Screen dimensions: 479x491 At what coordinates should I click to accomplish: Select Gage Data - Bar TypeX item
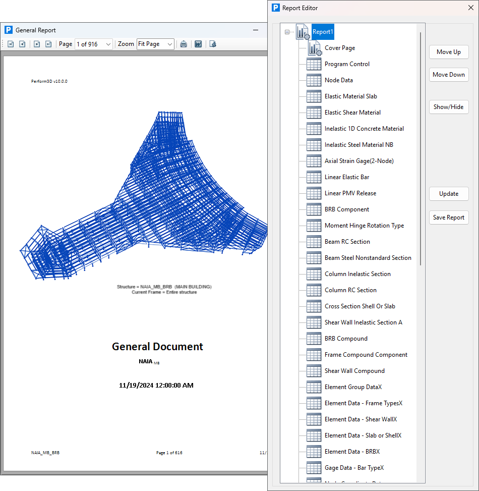click(x=354, y=468)
